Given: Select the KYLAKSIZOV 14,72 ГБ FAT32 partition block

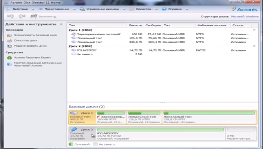Looking at the screenshot, I should pos(160,134).
